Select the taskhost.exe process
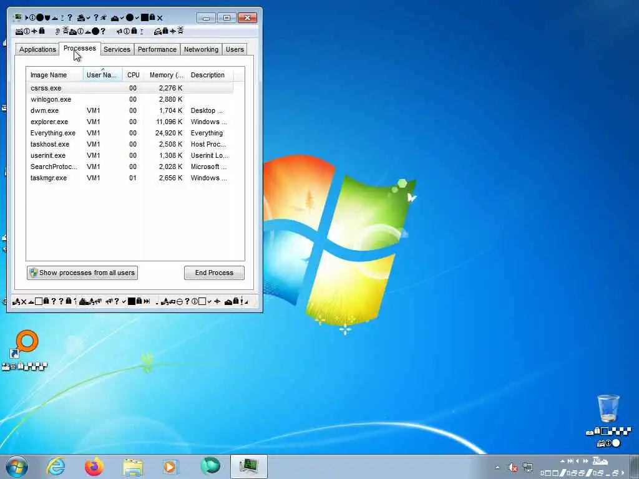The width and height of the screenshot is (639, 479). (130, 144)
